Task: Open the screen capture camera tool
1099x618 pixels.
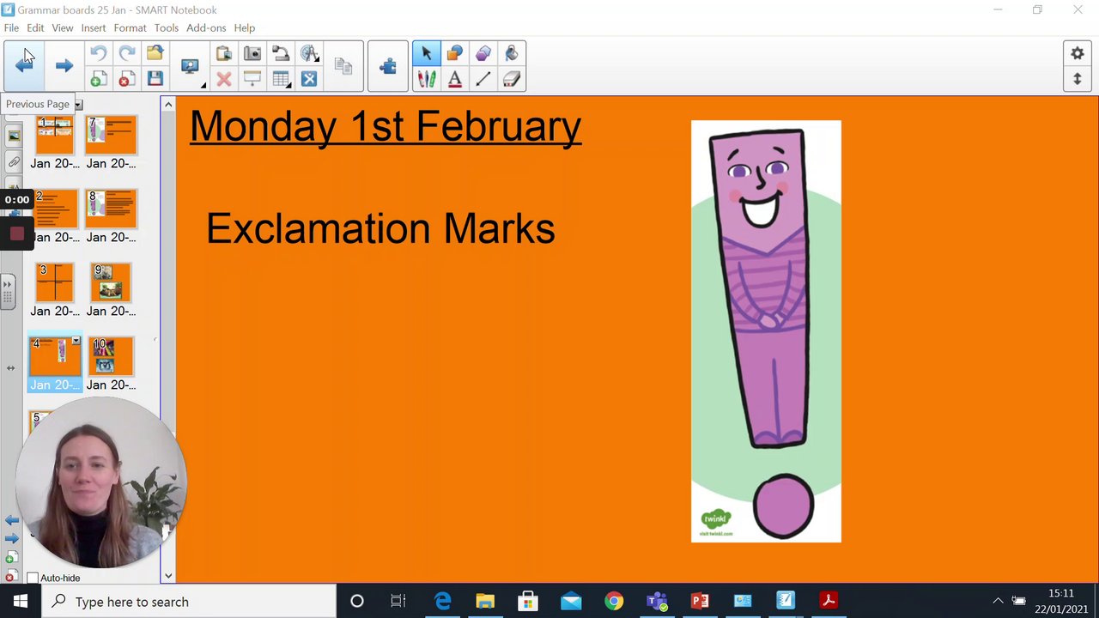Action: (252, 53)
